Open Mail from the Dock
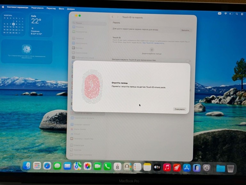The width and height of the screenshot is (246, 185). 67,166
